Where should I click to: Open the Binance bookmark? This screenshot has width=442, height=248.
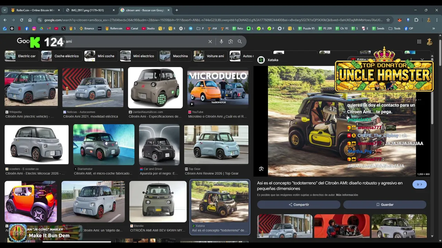coord(86,29)
